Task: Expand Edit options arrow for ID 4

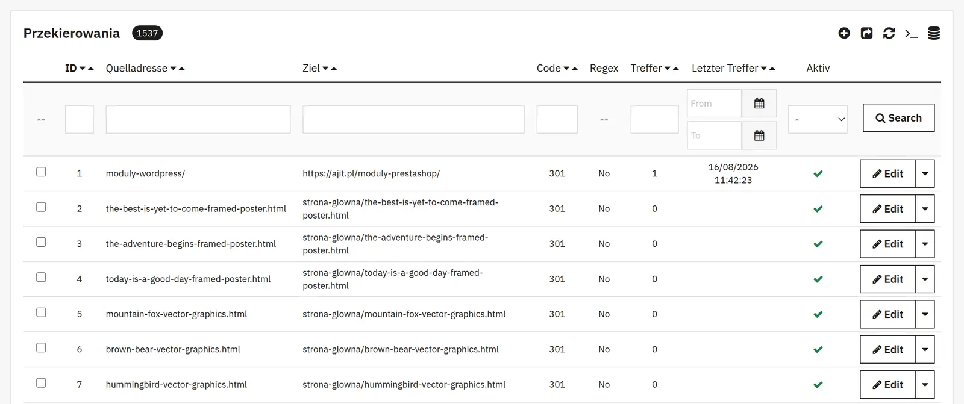Action: click(x=925, y=279)
